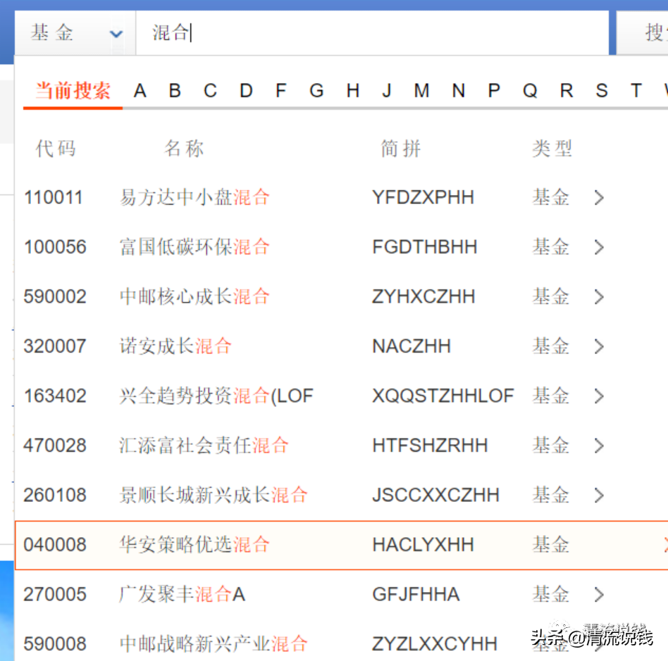The width and height of the screenshot is (668, 661).
Task: Select fund 诺安成长混合
Action: (x=175, y=346)
